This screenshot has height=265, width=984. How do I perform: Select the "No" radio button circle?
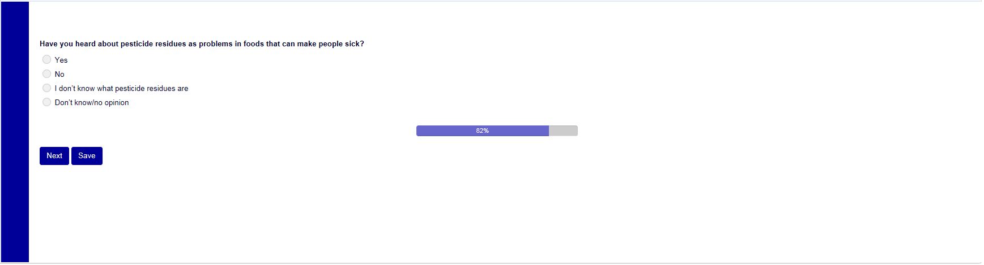(47, 73)
